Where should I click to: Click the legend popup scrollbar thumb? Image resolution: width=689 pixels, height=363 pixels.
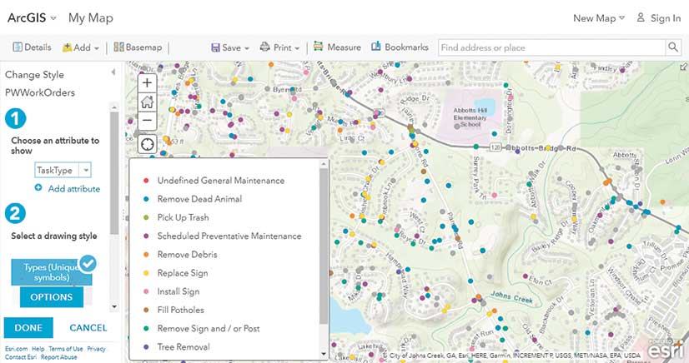[324, 246]
